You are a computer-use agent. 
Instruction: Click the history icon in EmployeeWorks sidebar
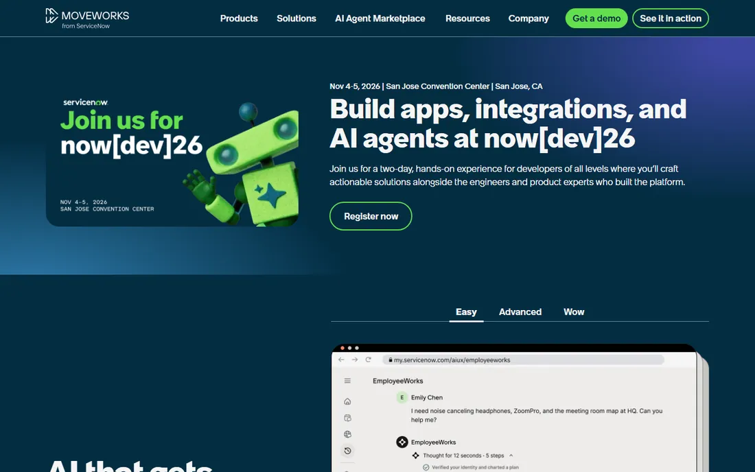point(348,451)
